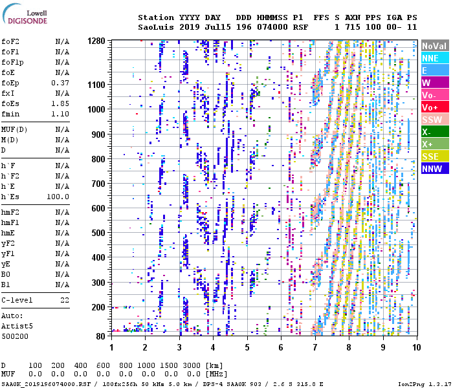Click the foE parameter label
Screen dimensions: 453x388
8,72
